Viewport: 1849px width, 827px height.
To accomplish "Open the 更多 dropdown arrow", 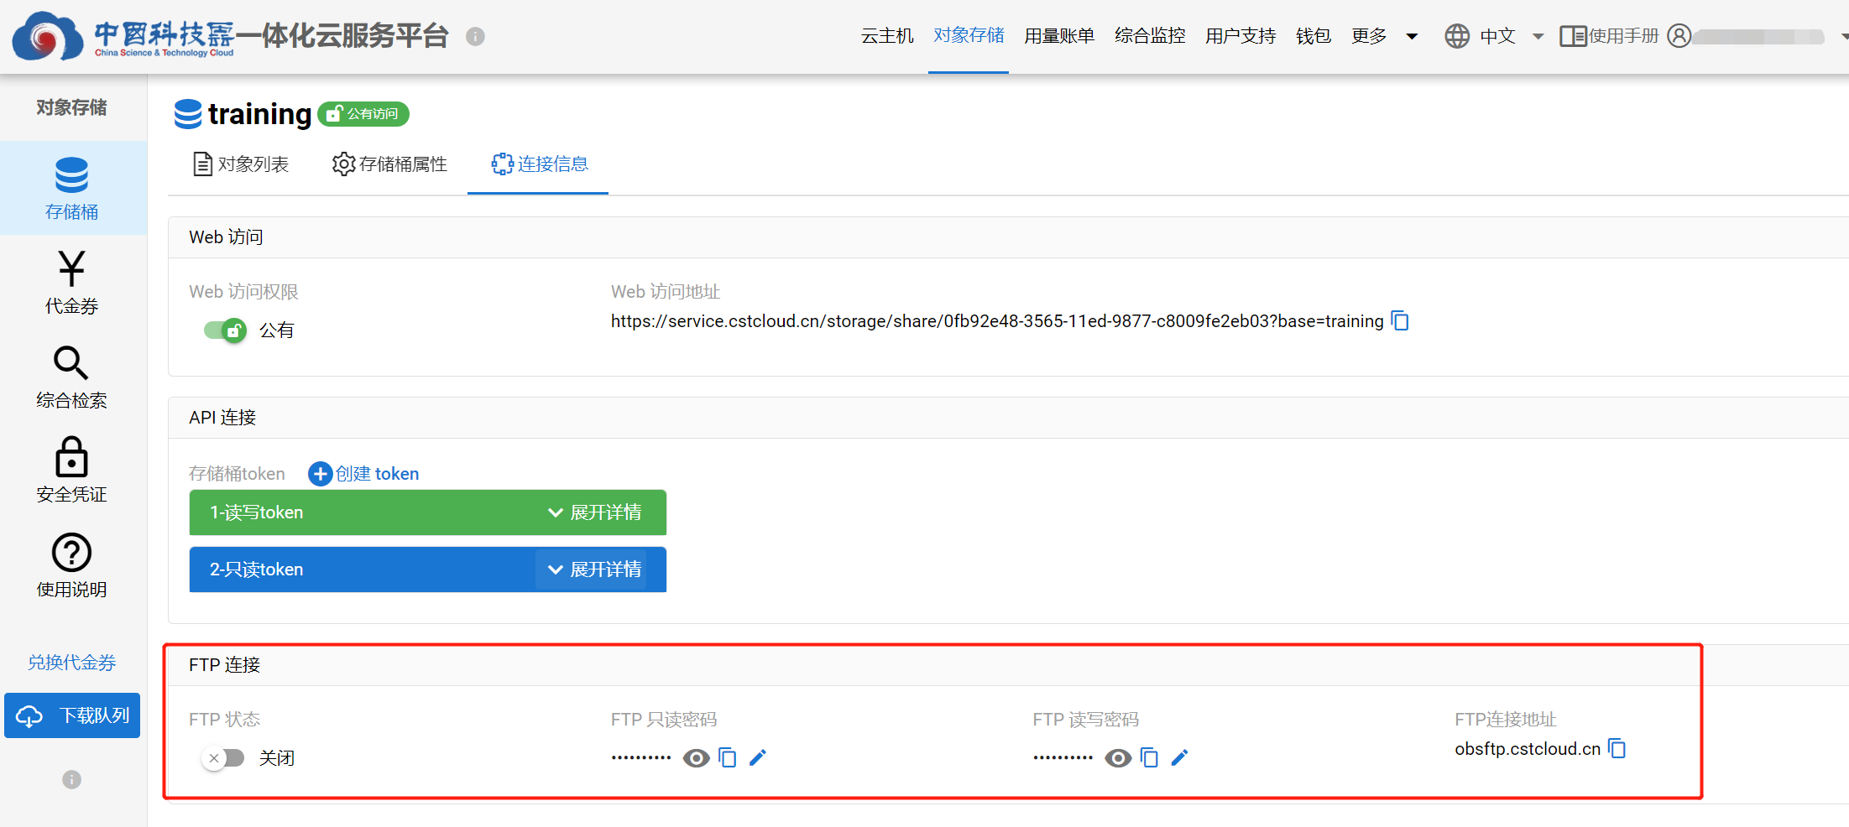I will click(x=1413, y=36).
